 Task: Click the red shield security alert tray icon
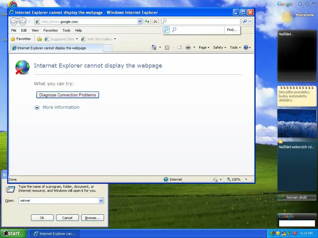click(295, 233)
